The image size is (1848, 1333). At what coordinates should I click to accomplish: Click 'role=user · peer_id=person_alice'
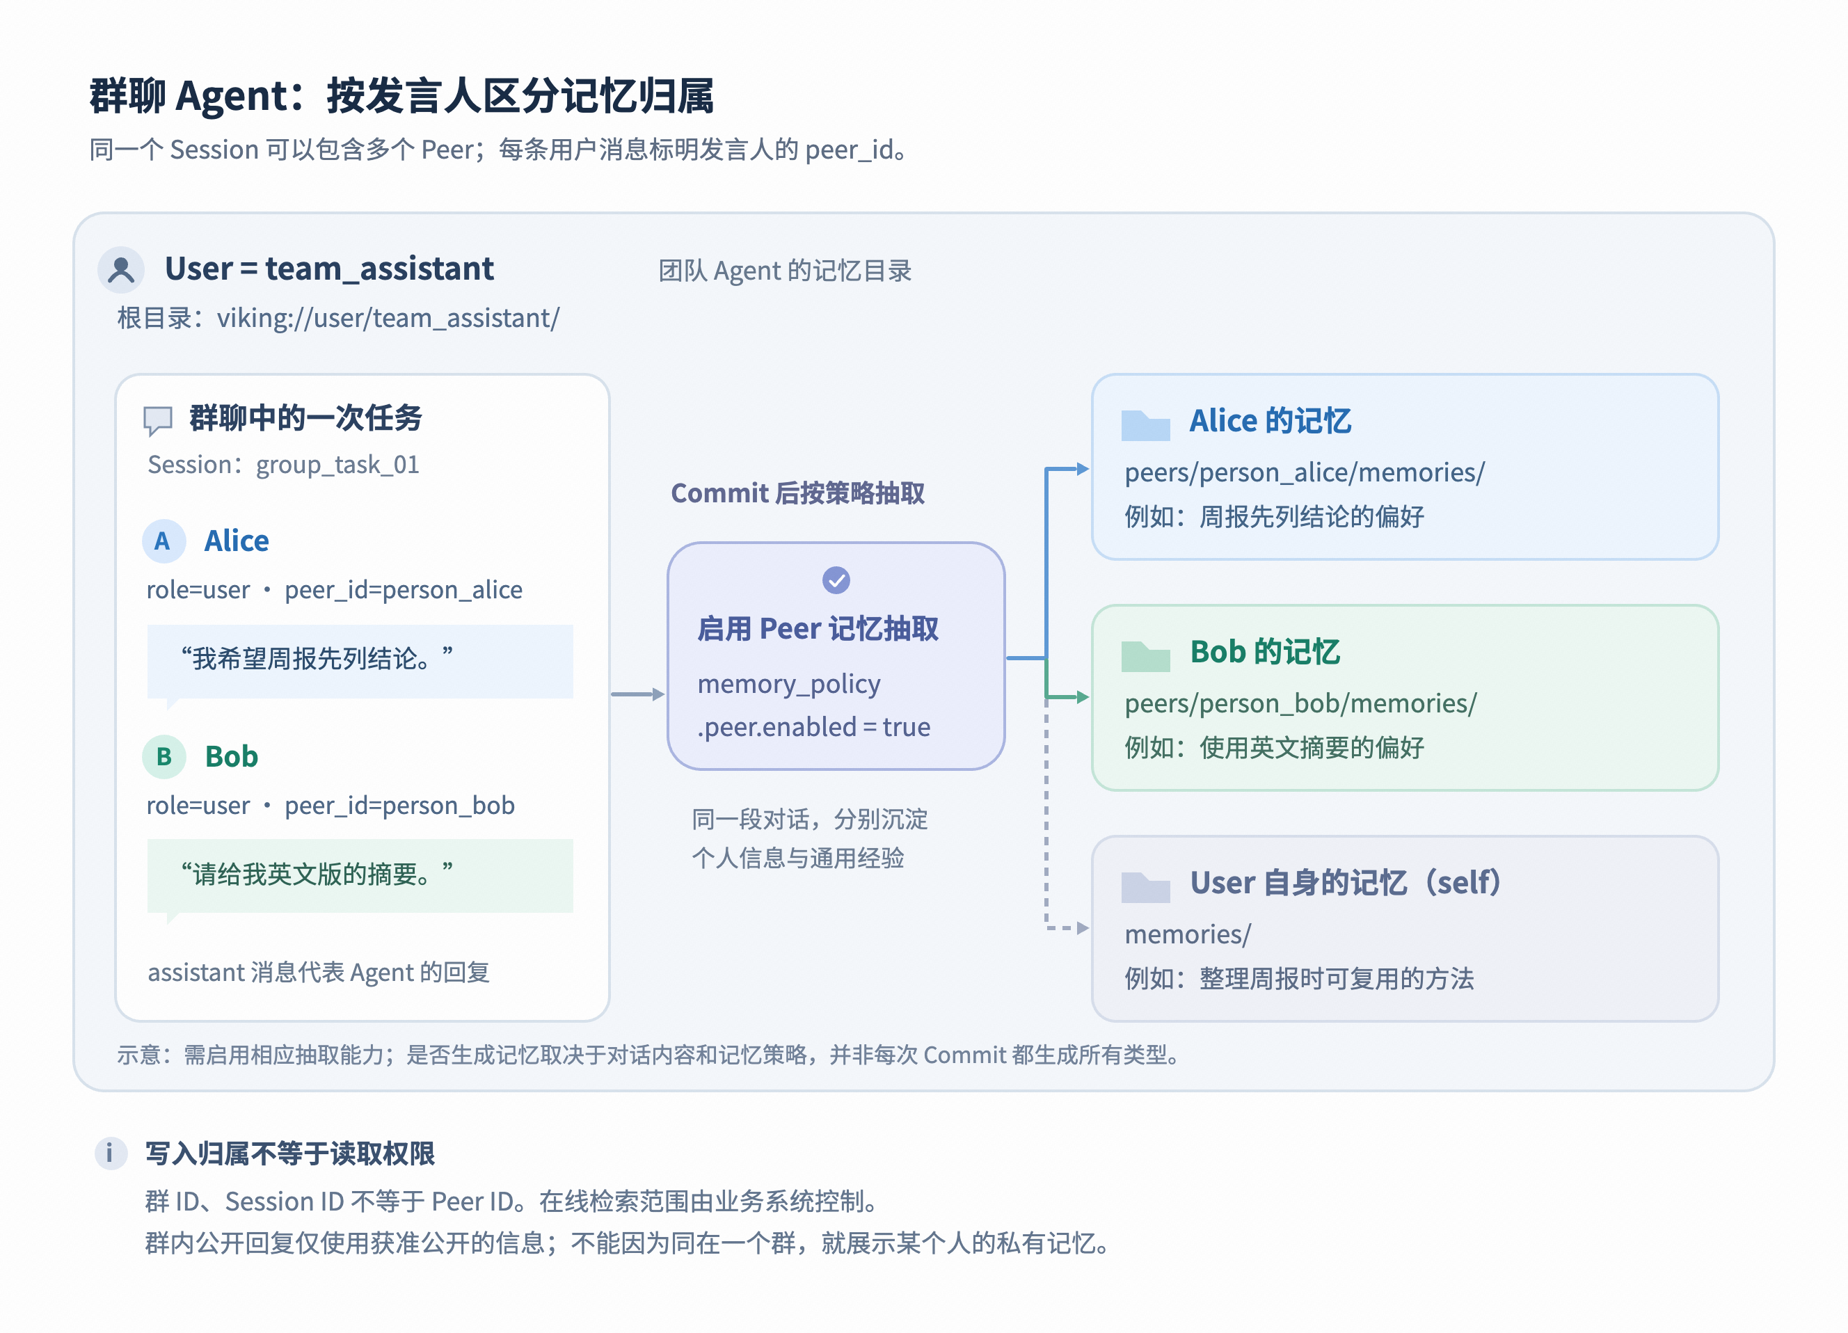(x=334, y=590)
